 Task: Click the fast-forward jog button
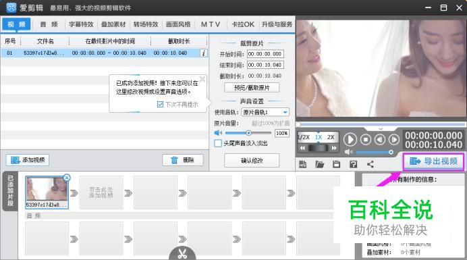point(334,148)
